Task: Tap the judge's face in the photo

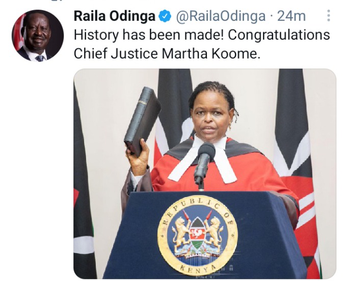Action: click(210, 119)
